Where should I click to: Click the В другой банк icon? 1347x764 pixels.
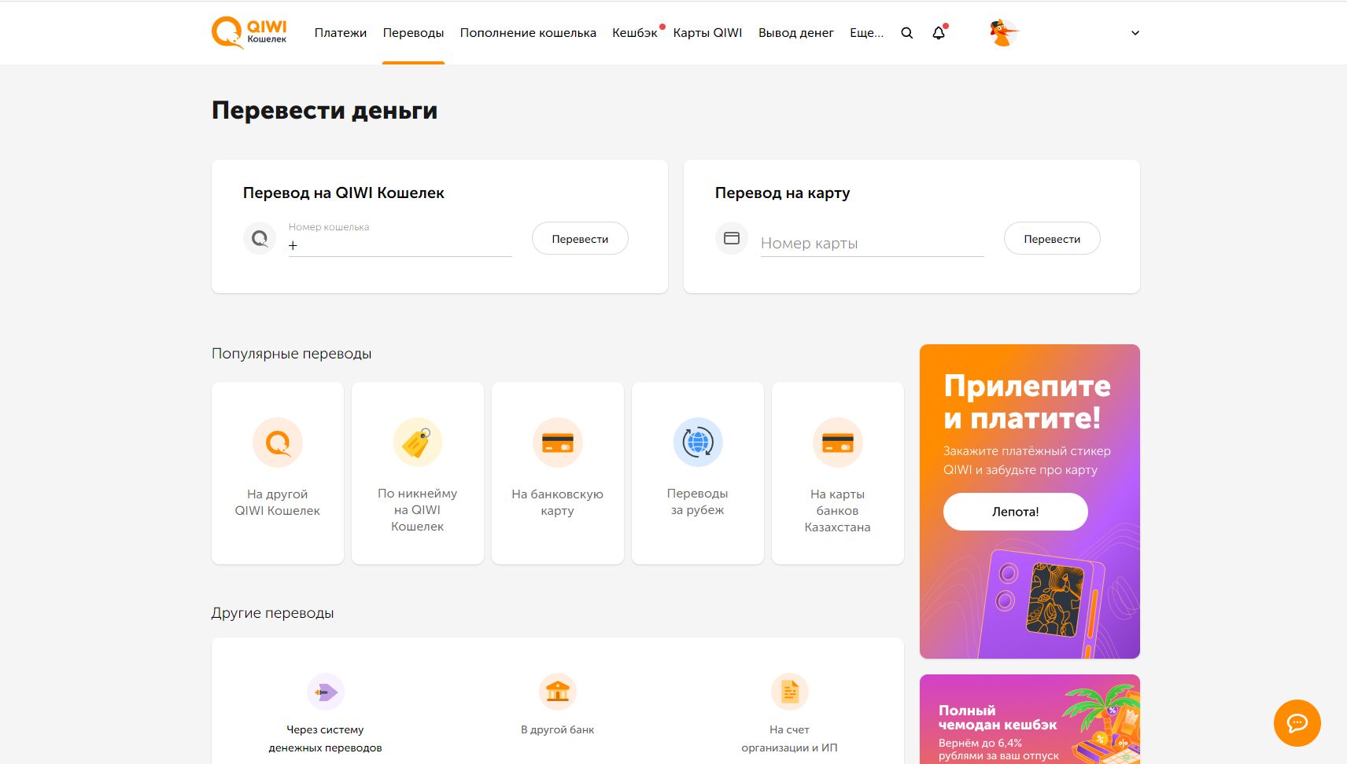[558, 692]
